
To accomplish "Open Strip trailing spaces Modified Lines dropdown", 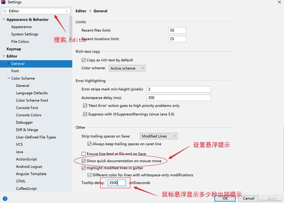I will point(159,136).
